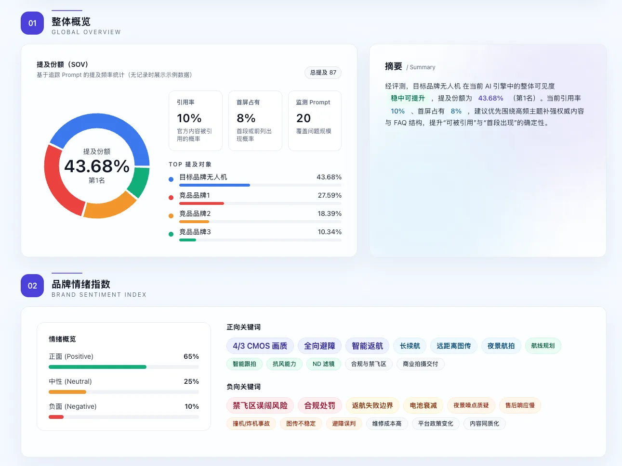622x466 pixels.
Task: Click the 售后响应慢 negative tag
Action: pyautogui.click(x=520, y=405)
